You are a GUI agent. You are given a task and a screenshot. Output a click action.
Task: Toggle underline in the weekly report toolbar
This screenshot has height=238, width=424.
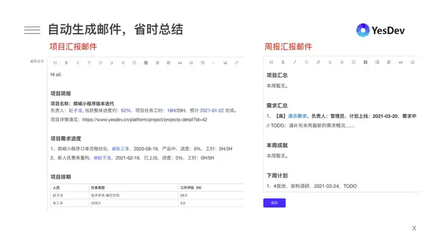click(x=330, y=62)
